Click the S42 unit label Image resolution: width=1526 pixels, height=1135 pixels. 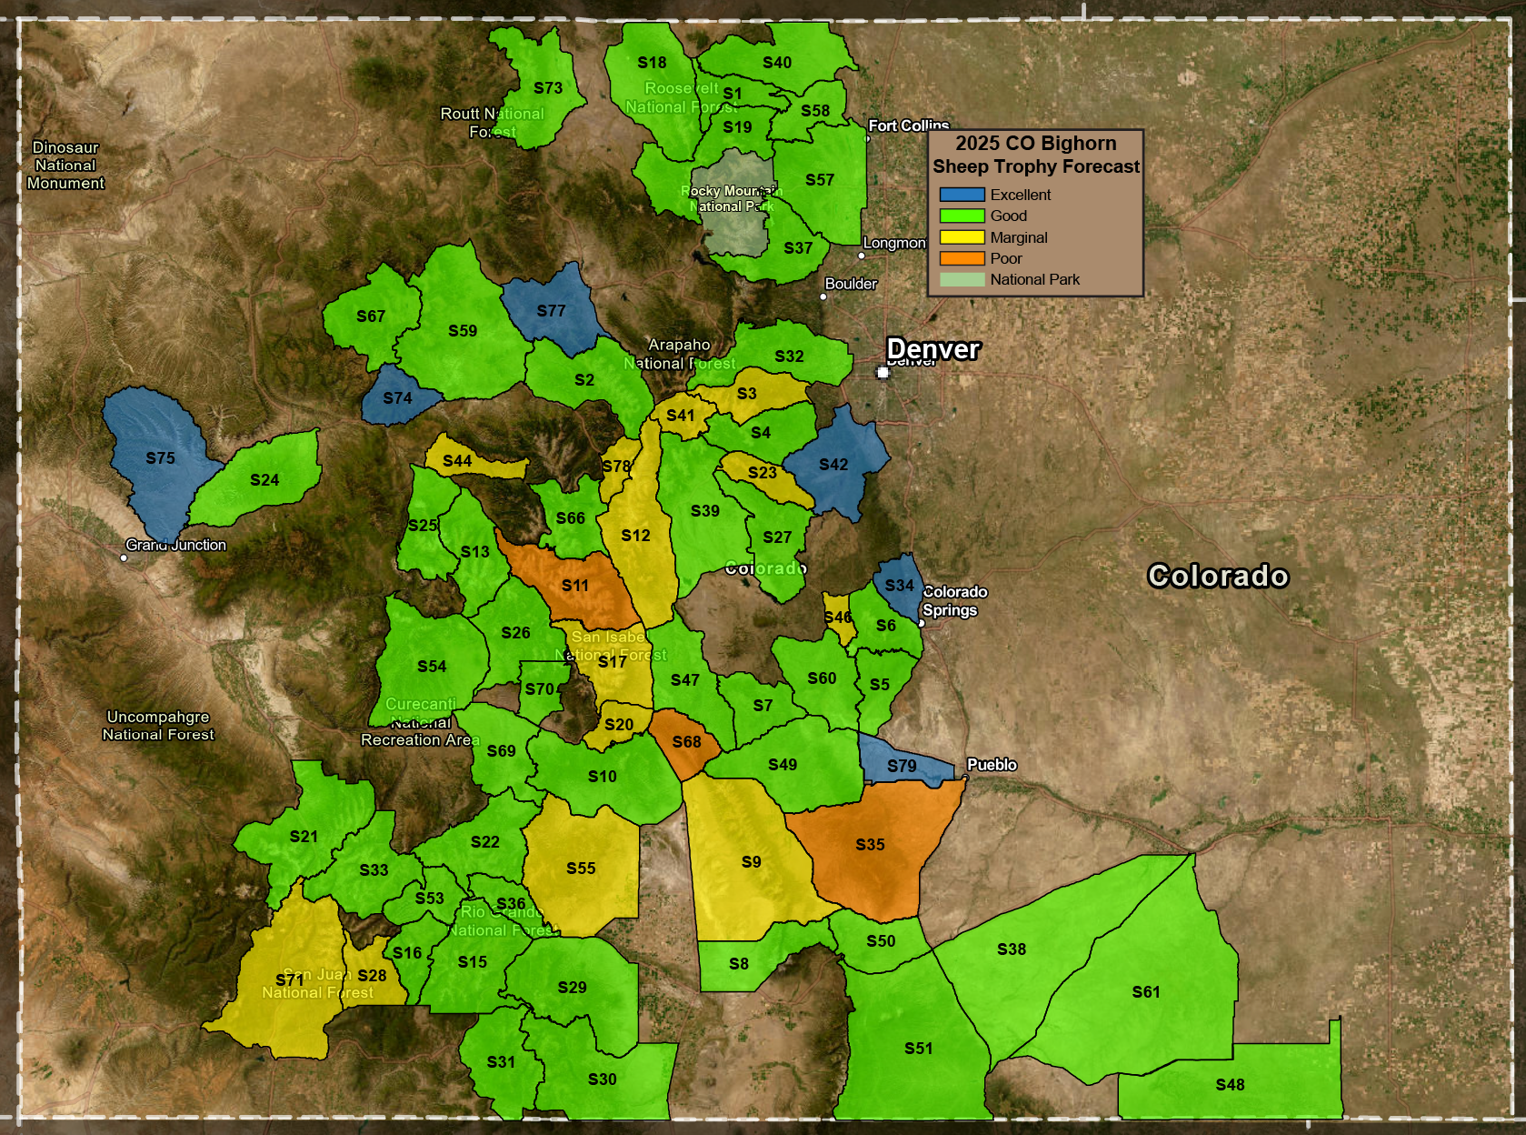point(833,465)
